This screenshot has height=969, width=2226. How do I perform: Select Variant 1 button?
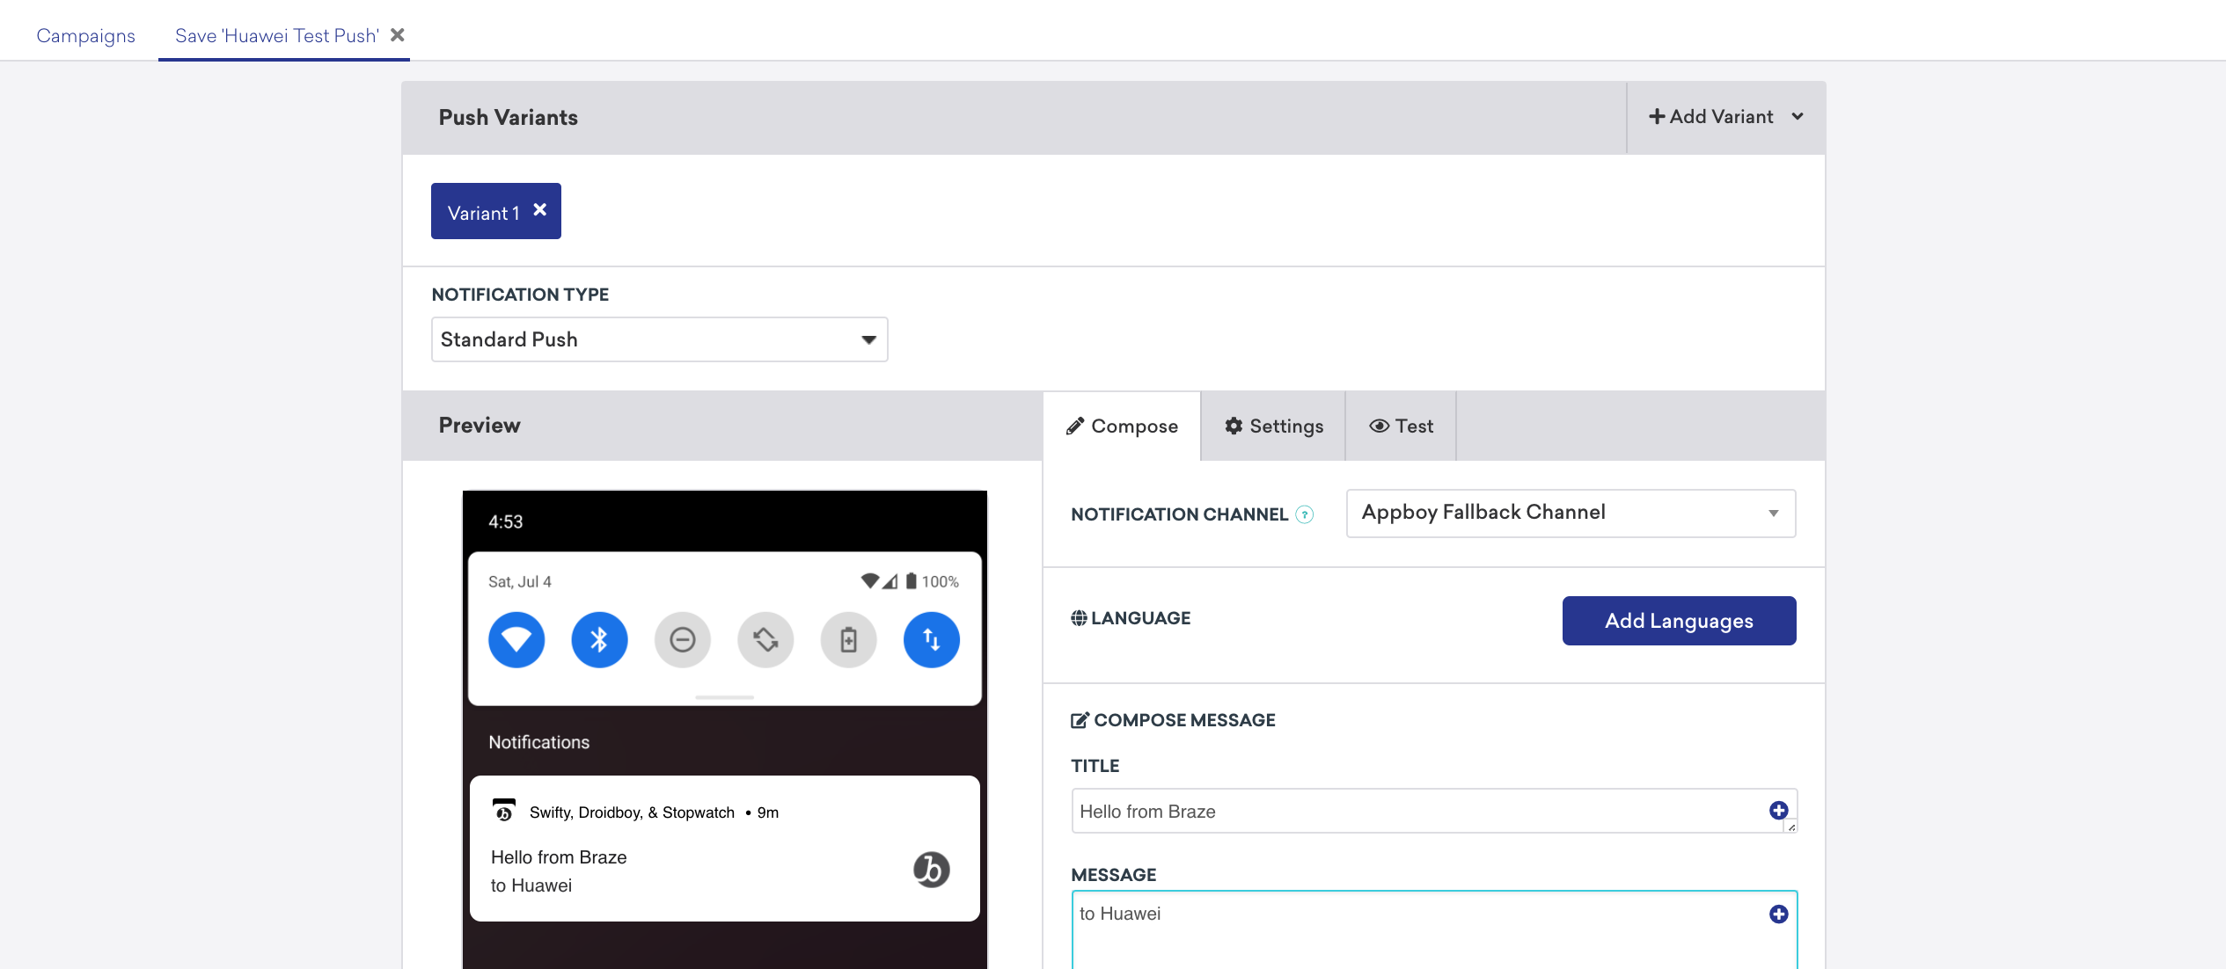[x=496, y=211]
